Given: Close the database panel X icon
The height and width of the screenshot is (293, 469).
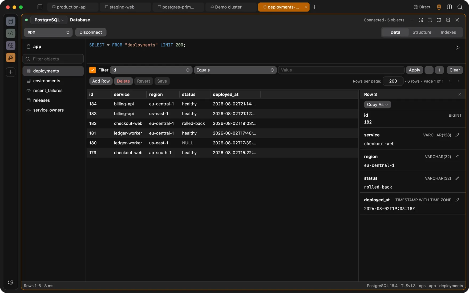Looking at the screenshot, I should [457, 20].
